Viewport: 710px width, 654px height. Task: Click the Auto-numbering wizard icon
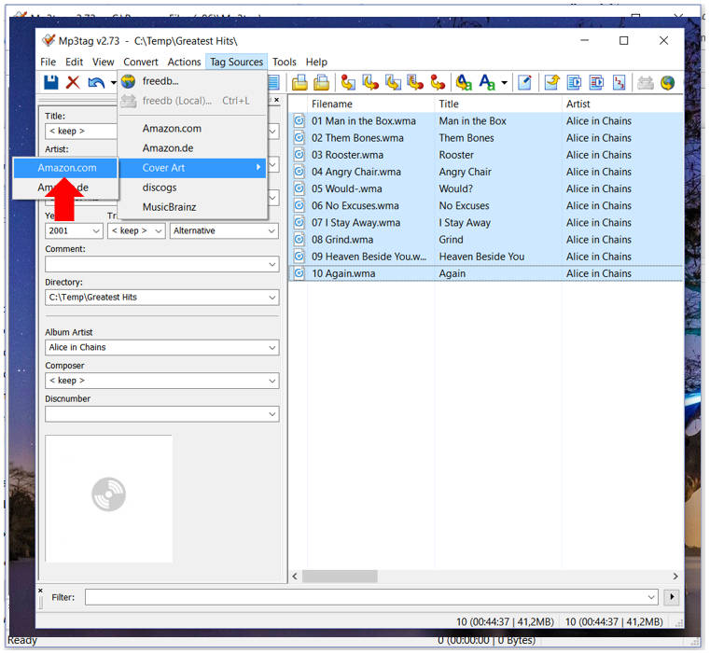coord(619,82)
